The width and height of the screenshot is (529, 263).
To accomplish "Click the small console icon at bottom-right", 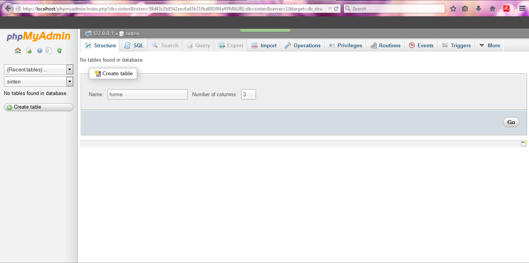I will click(x=524, y=144).
